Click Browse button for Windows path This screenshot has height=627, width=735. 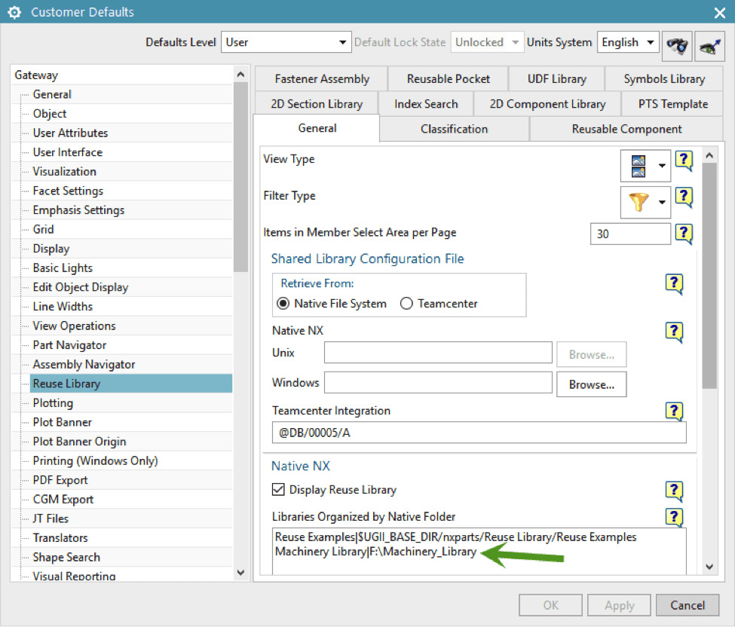click(x=592, y=385)
